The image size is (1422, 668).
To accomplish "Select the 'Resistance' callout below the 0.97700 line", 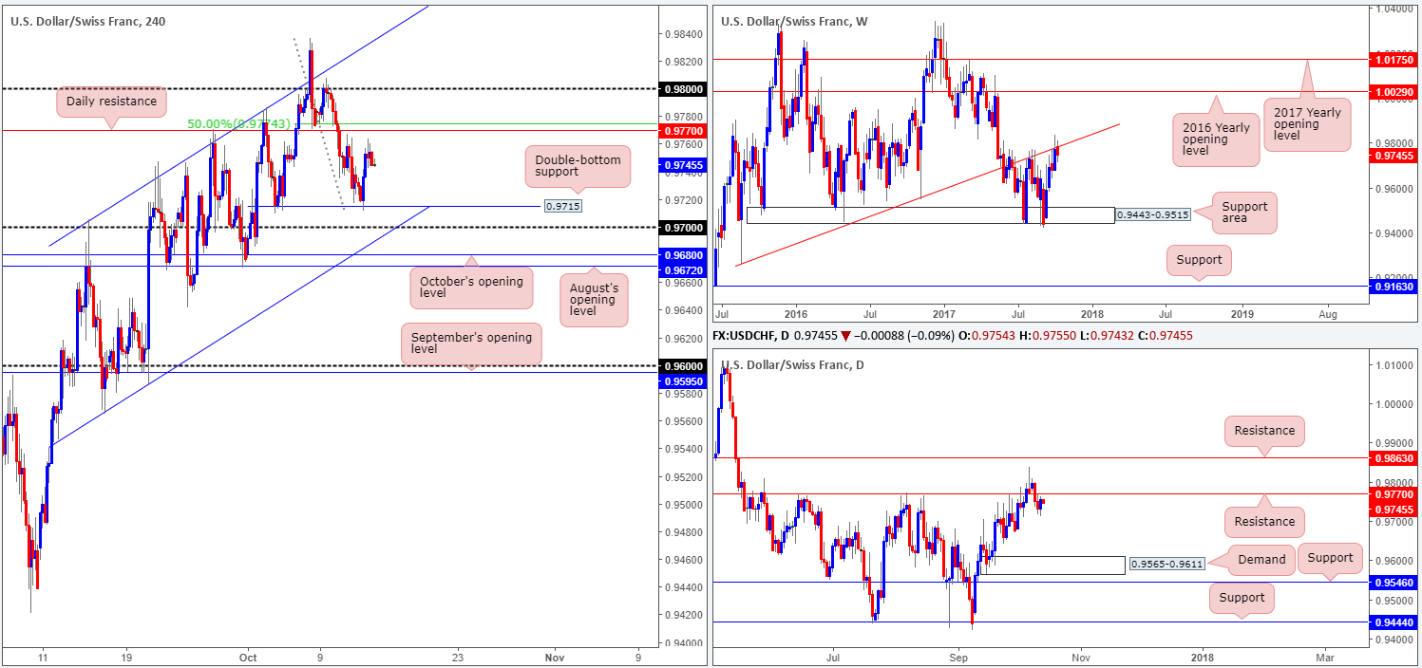I will pos(1264,521).
